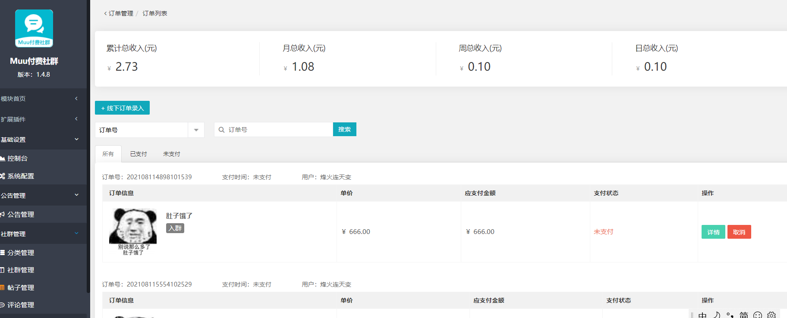Switch to the 未支付 tab
787x318 pixels.
pos(172,154)
